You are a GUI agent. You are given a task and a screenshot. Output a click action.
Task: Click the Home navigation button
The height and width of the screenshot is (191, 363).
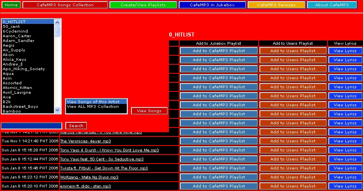click(x=11, y=5)
